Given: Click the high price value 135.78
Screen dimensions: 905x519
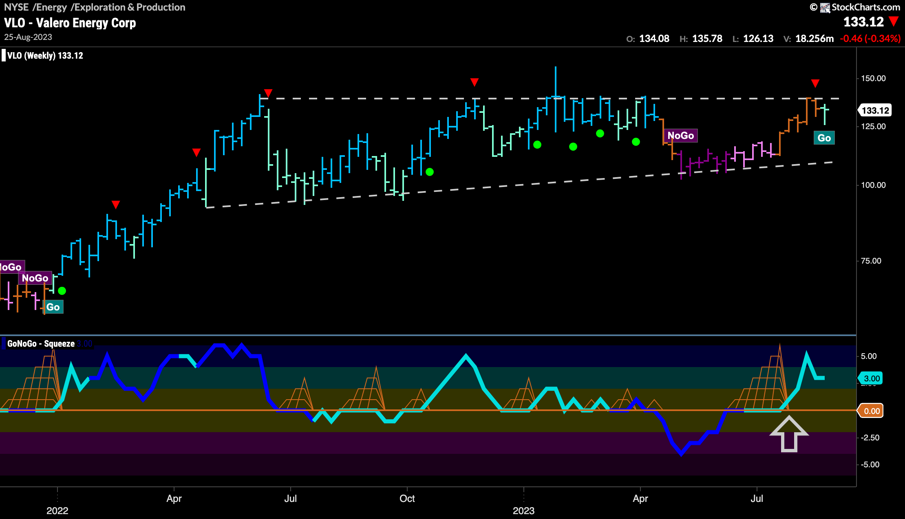Looking at the screenshot, I should tap(707, 39).
